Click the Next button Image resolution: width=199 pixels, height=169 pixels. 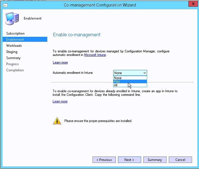[x=130, y=160]
